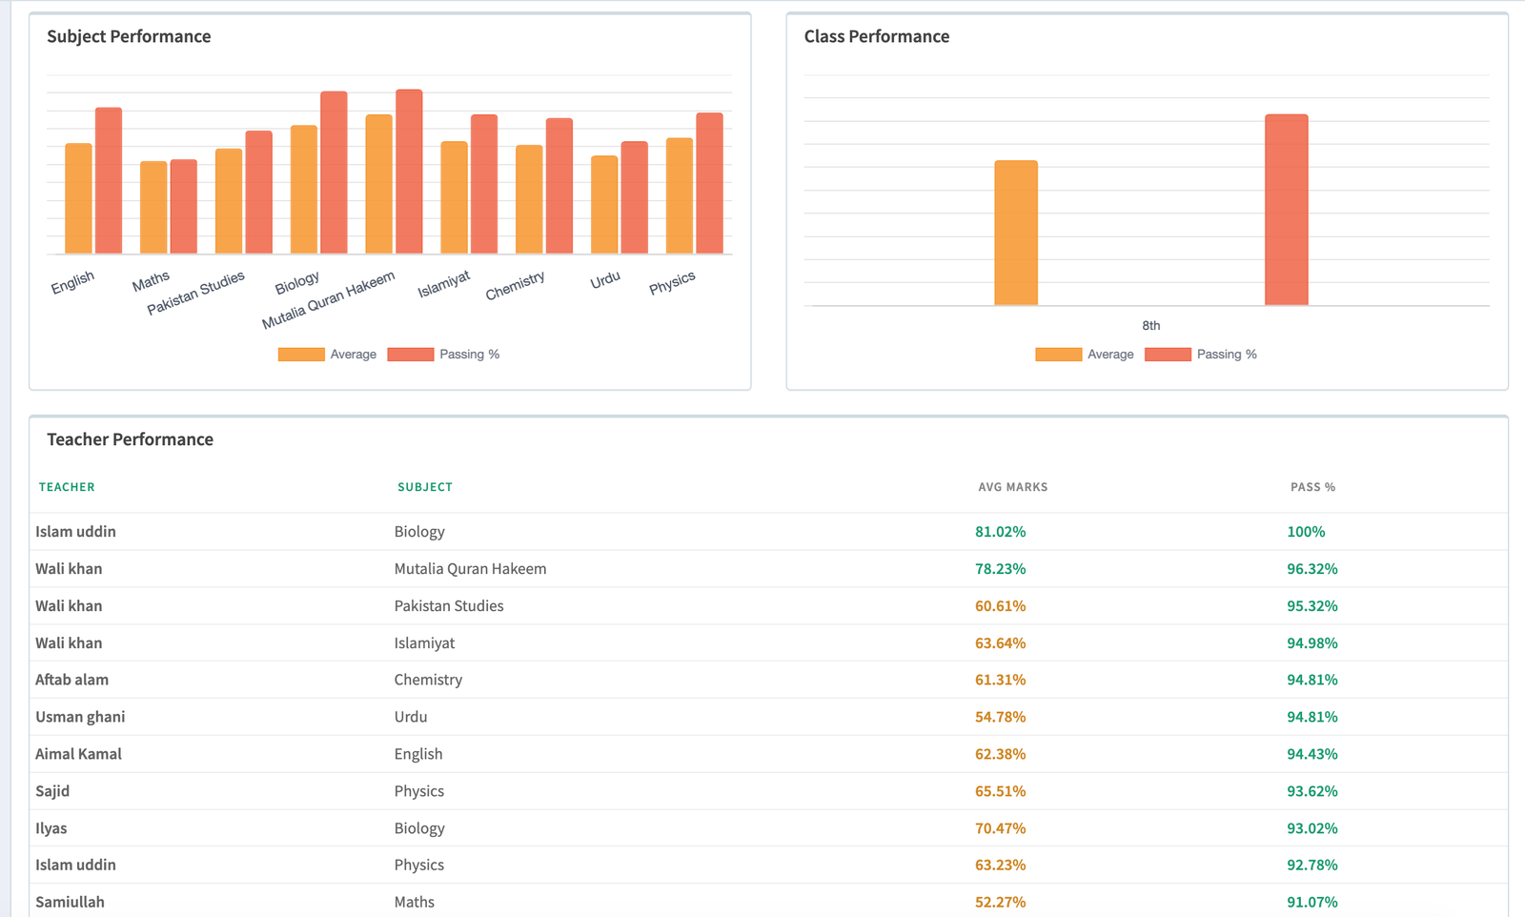Click 81.02% average marks value
The width and height of the screenshot is (1525, 917).
pyautogui.click(x=1001, y=532)
